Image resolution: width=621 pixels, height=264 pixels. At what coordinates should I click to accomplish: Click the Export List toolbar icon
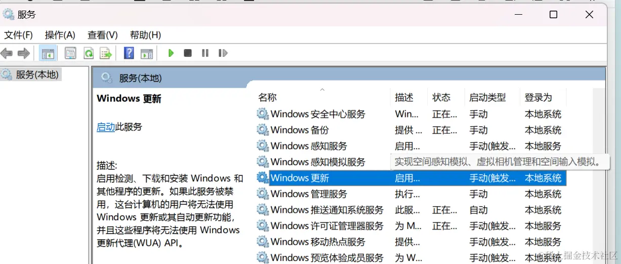point(105,53)
